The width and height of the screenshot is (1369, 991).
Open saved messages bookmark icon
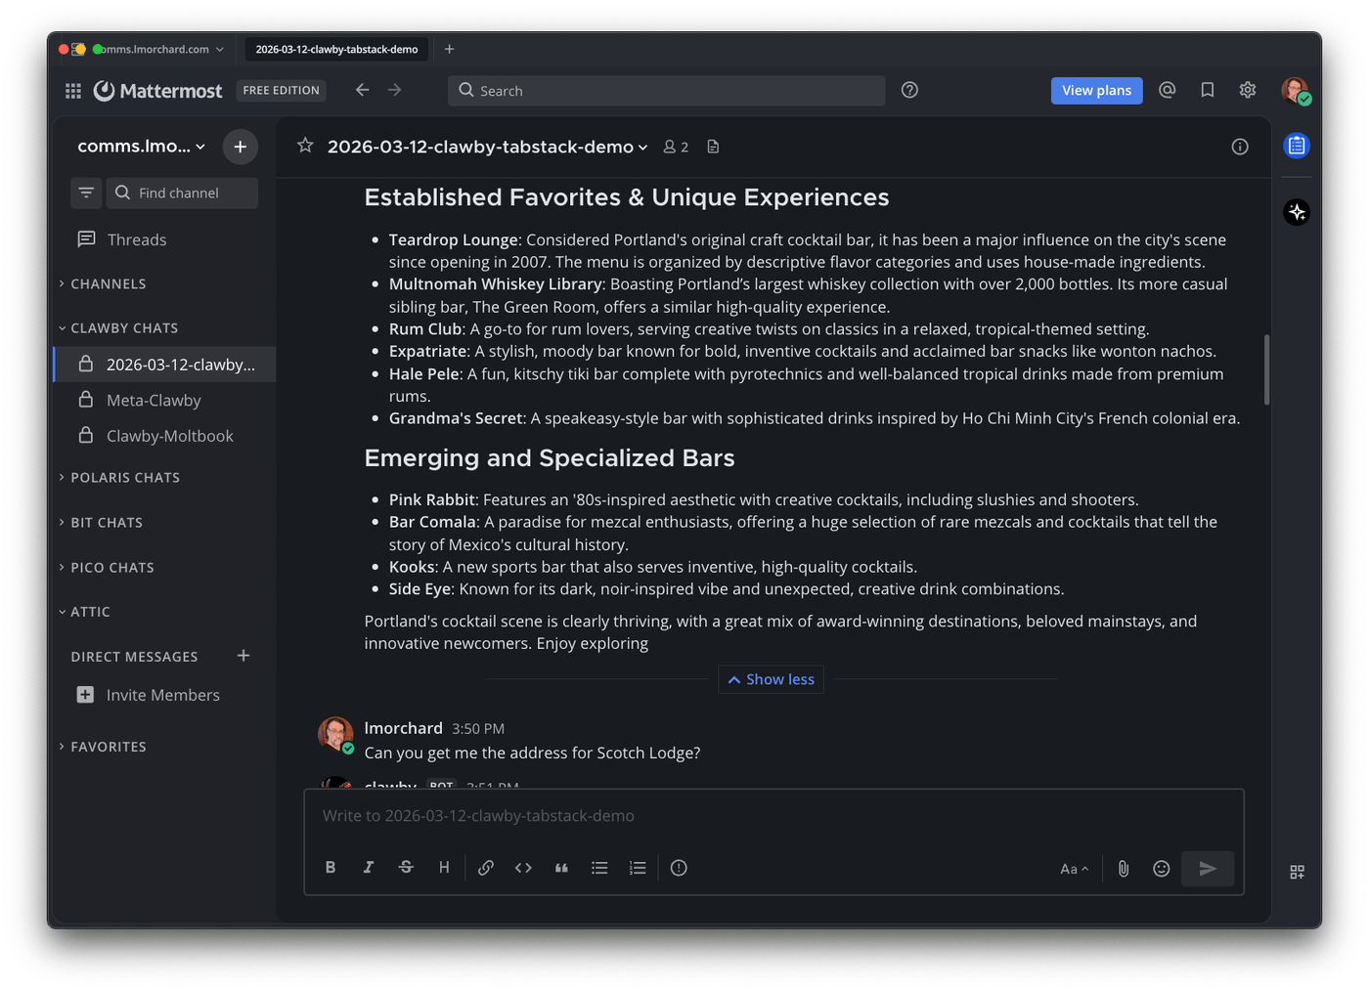pyautogui.click(x=1208, y=90)
